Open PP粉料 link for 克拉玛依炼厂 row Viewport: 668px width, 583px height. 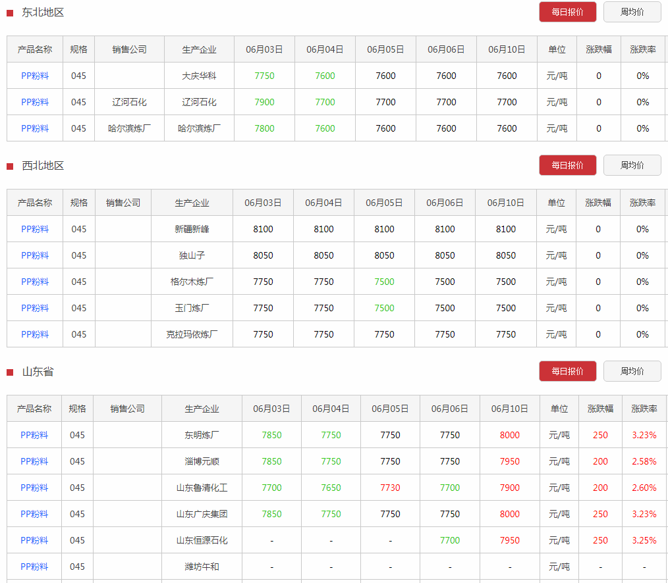(35, 334)
